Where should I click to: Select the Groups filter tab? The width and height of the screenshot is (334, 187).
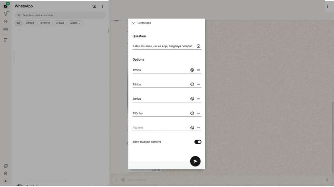coord(60,23)
